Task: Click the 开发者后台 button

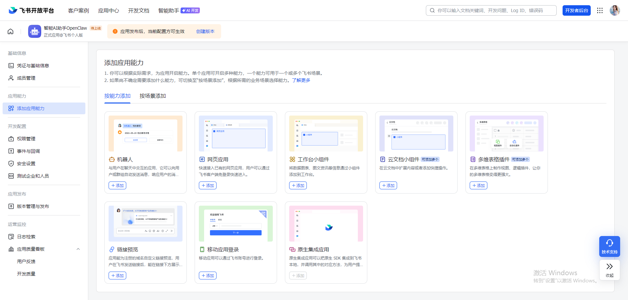Action: (577, 10)
